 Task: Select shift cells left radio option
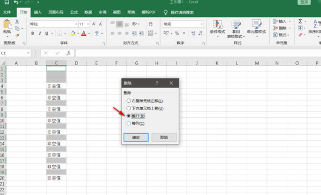click(128, 101)
